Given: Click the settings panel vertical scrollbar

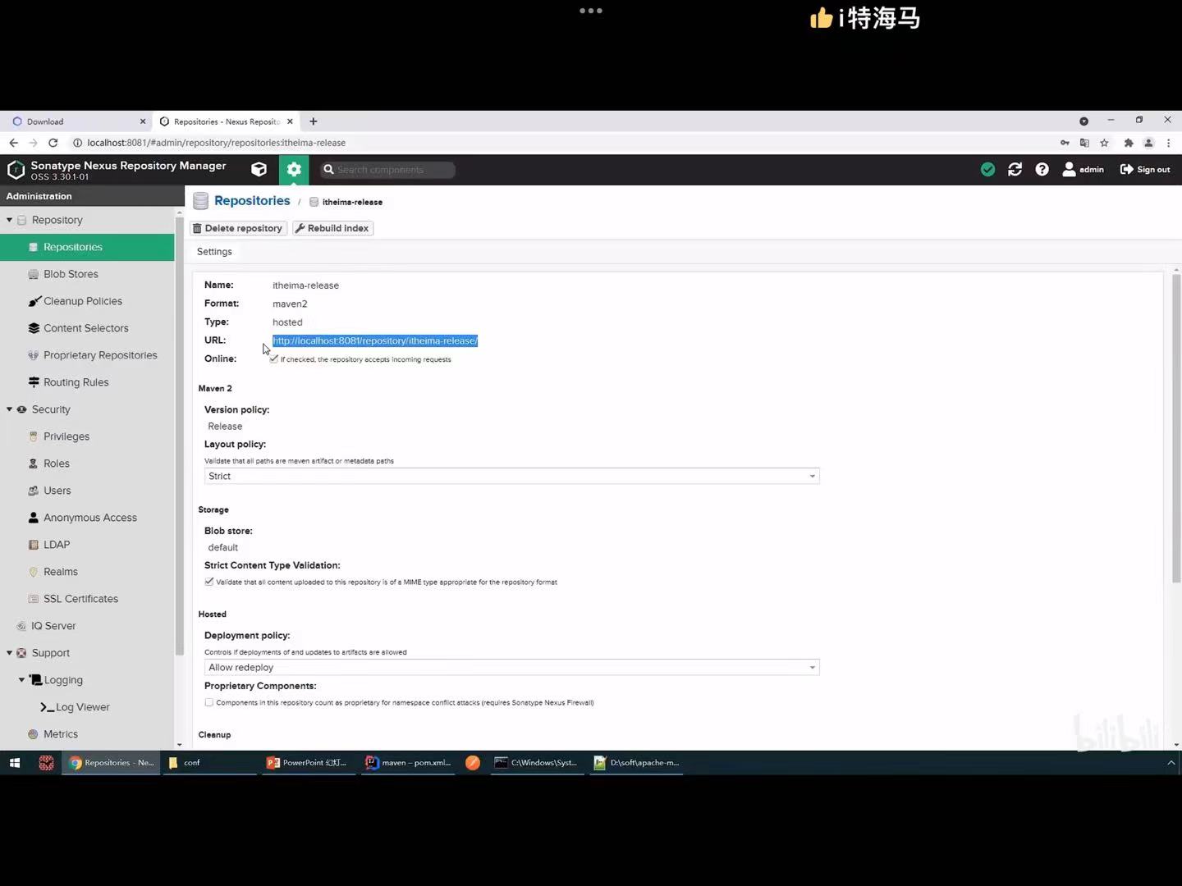Looking at the screenshot, I should [x=1176, y=428].
